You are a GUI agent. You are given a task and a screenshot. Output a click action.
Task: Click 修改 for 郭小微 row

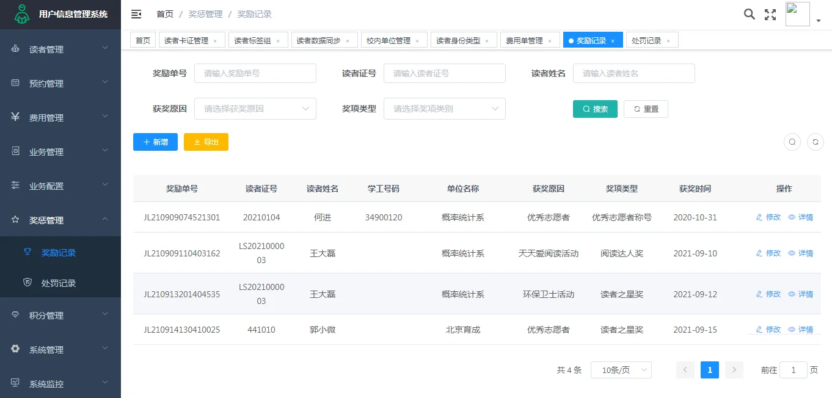[x=768, y=330]
